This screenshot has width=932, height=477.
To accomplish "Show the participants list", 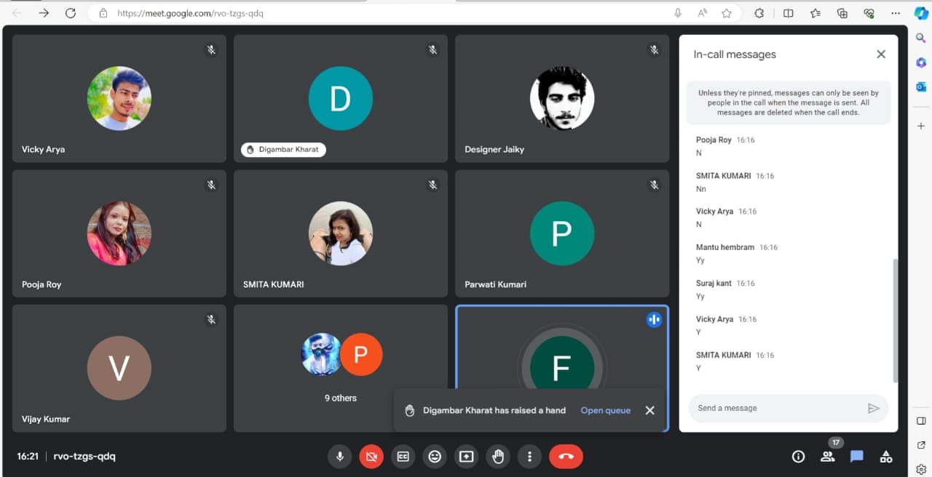I will click(827, 457).
